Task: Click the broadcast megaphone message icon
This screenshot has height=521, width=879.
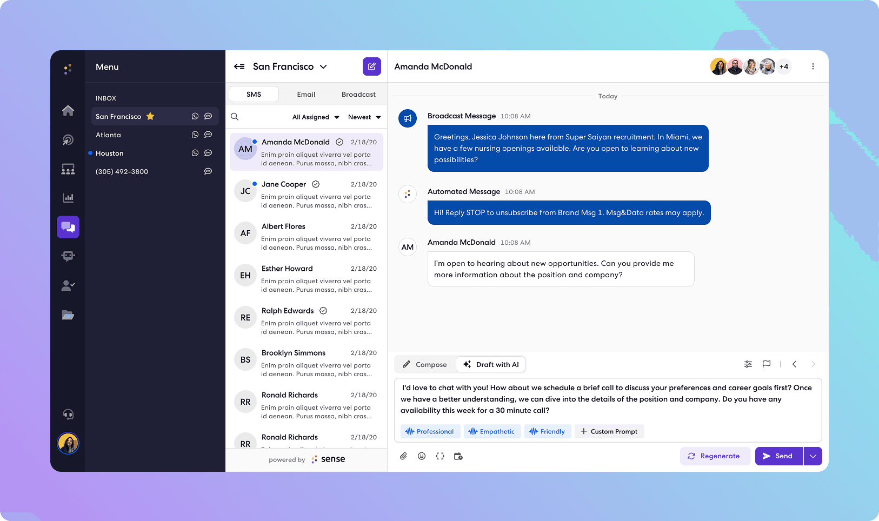Action: [x=408, y=118]
